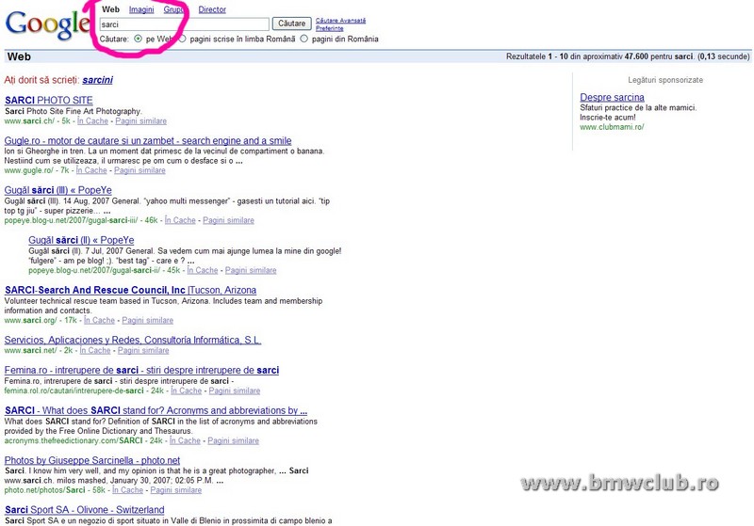The width and height of the screenshot is (754, 526).
Task: Click the 'Legături sponsorizate' label
Action: point(665,80)
